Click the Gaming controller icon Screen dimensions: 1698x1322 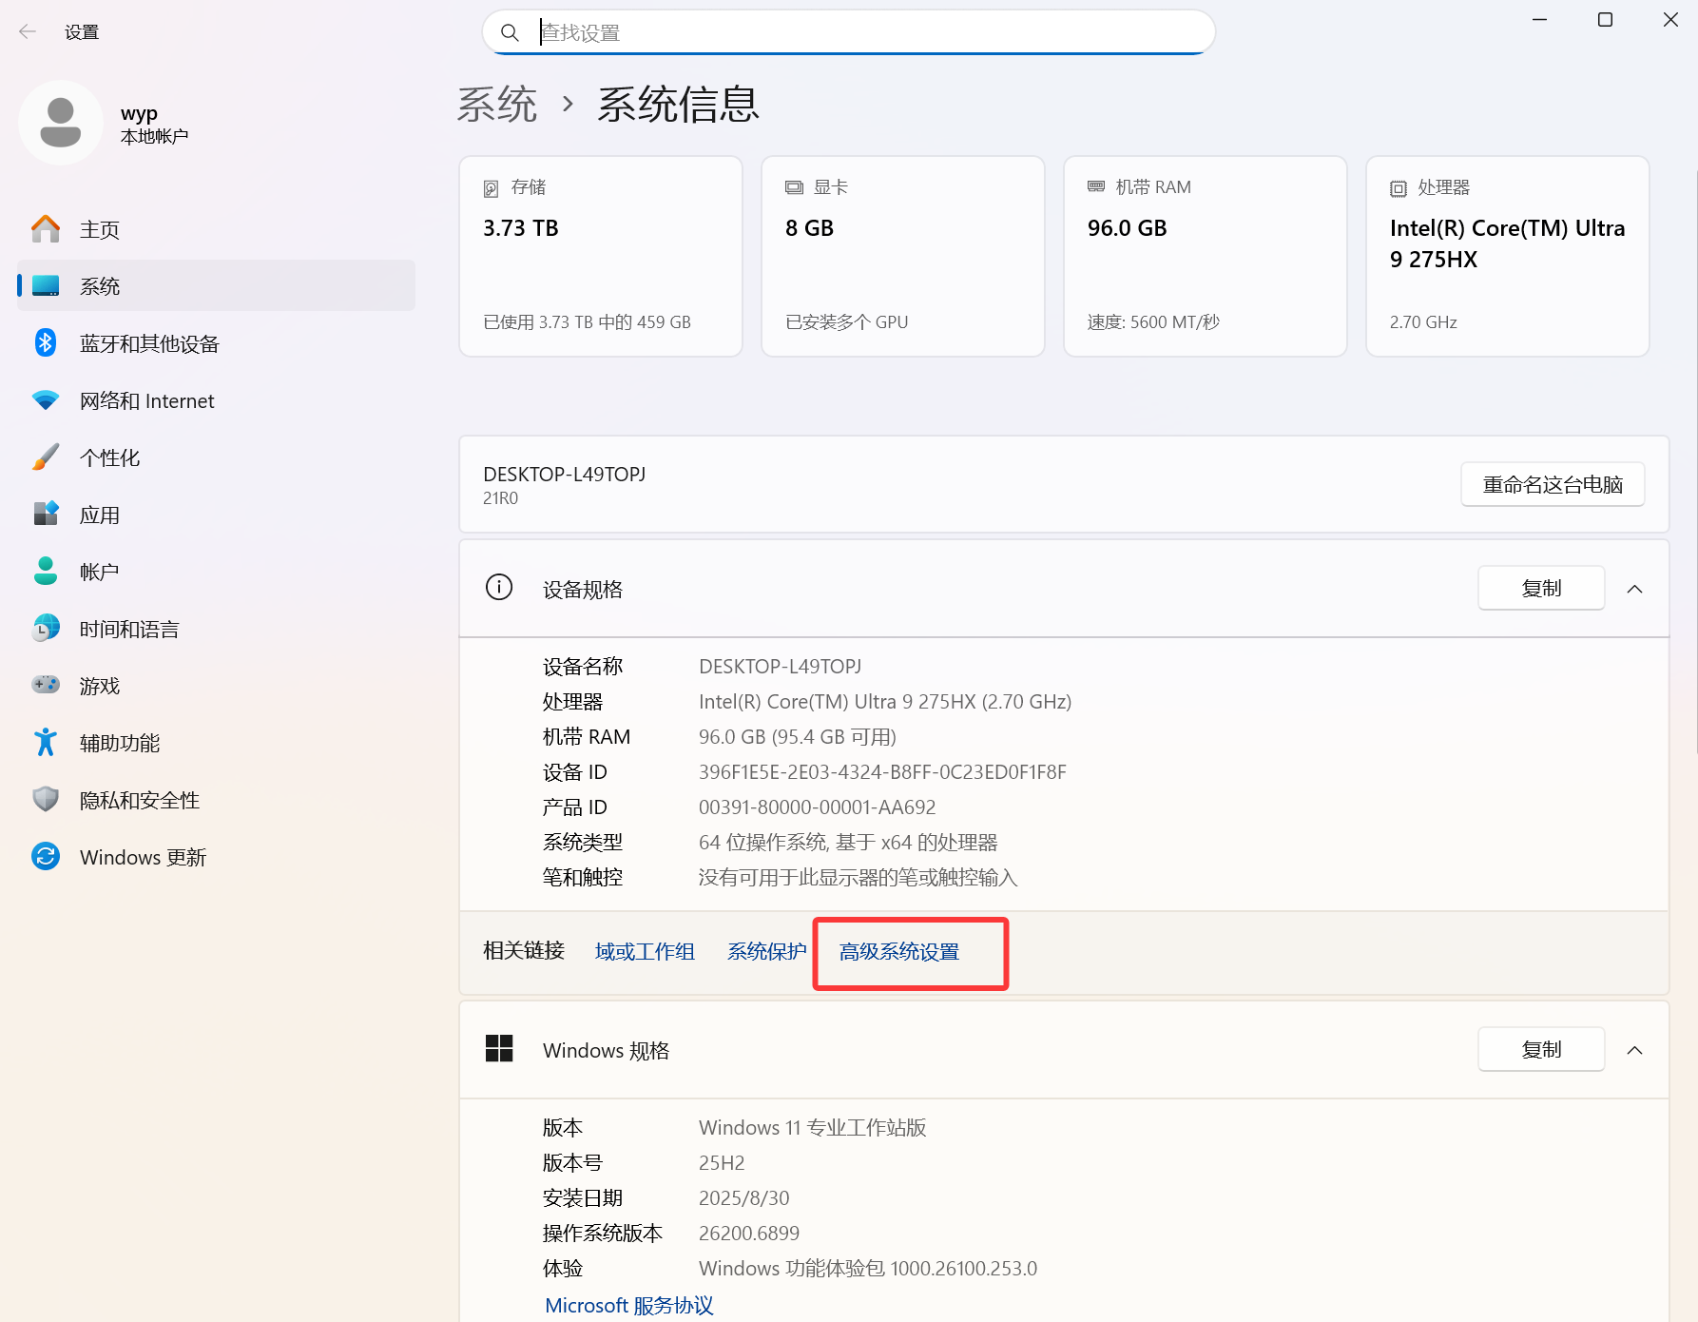click(x=46, y=686)
